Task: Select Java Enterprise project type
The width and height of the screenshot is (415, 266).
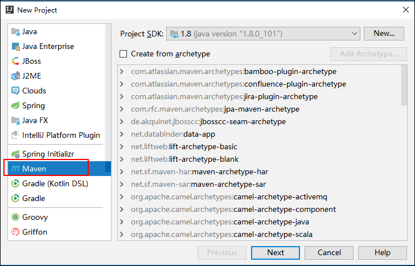Action: [48, 47]
